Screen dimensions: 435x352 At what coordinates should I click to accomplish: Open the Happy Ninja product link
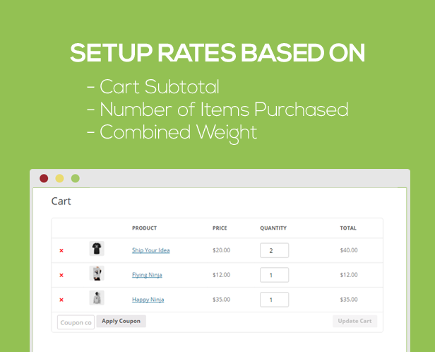click(148, 300)
